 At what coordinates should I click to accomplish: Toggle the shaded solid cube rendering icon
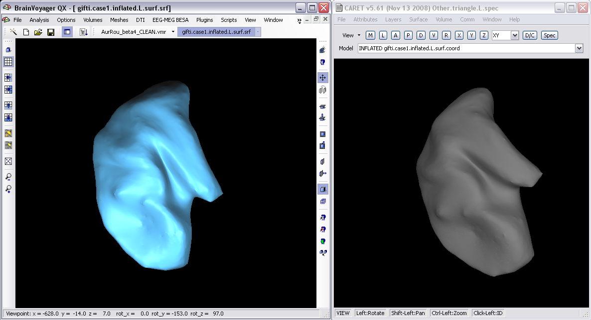(x=322, y=190)
